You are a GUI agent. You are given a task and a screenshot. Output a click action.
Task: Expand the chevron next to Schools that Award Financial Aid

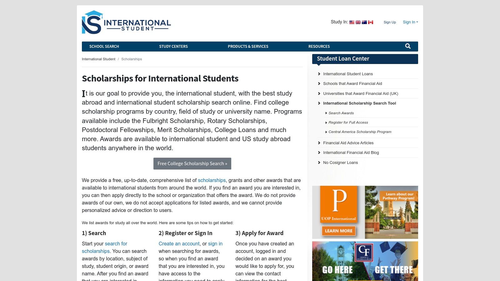[319, 83]
